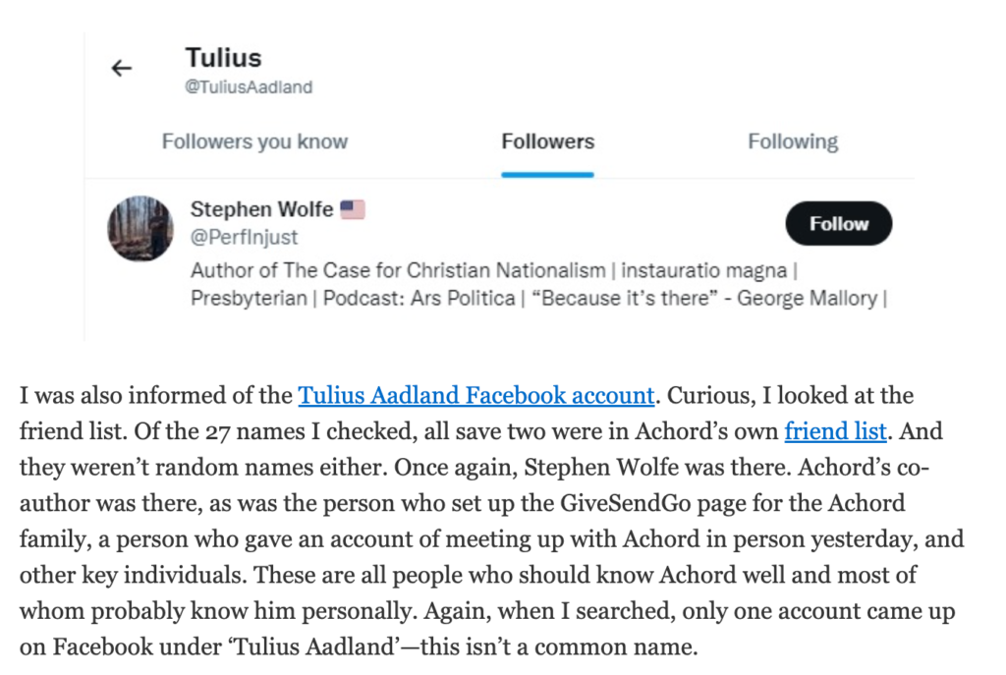Viewport: 1006px width, 675px height.
Task: Click the @TuliusAadland handle under the title
Action: click(x=249, y=86)
